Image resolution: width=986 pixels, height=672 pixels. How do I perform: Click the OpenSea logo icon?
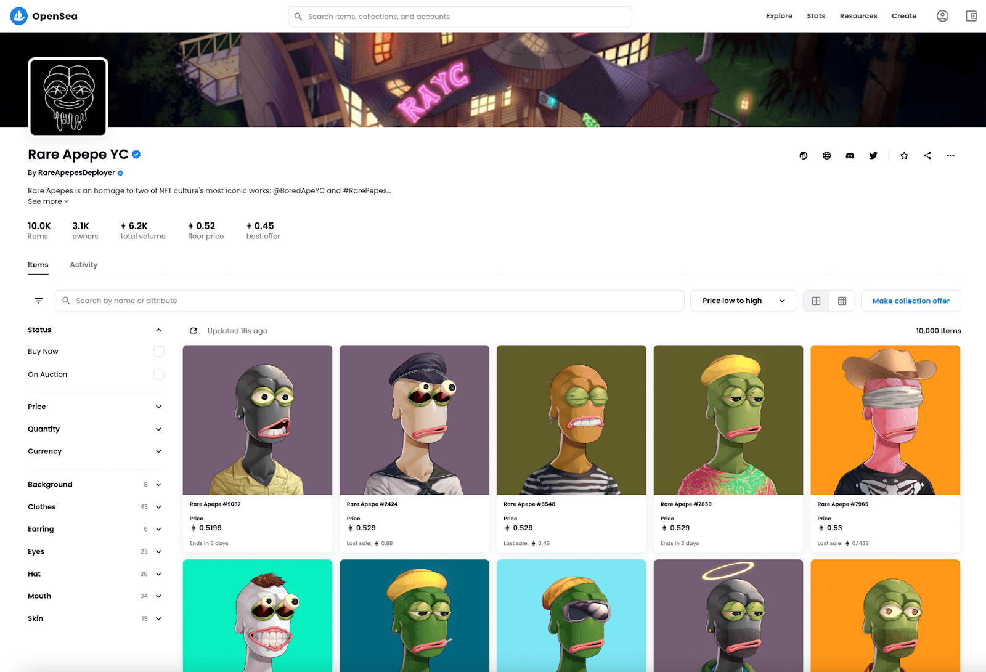point(19,16)
